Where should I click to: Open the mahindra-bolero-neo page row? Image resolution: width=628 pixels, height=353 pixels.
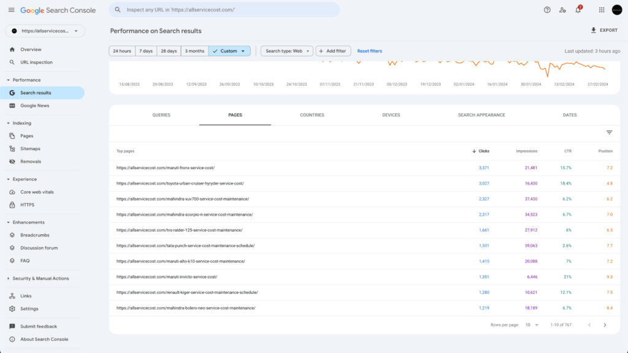tap(364, 308)
